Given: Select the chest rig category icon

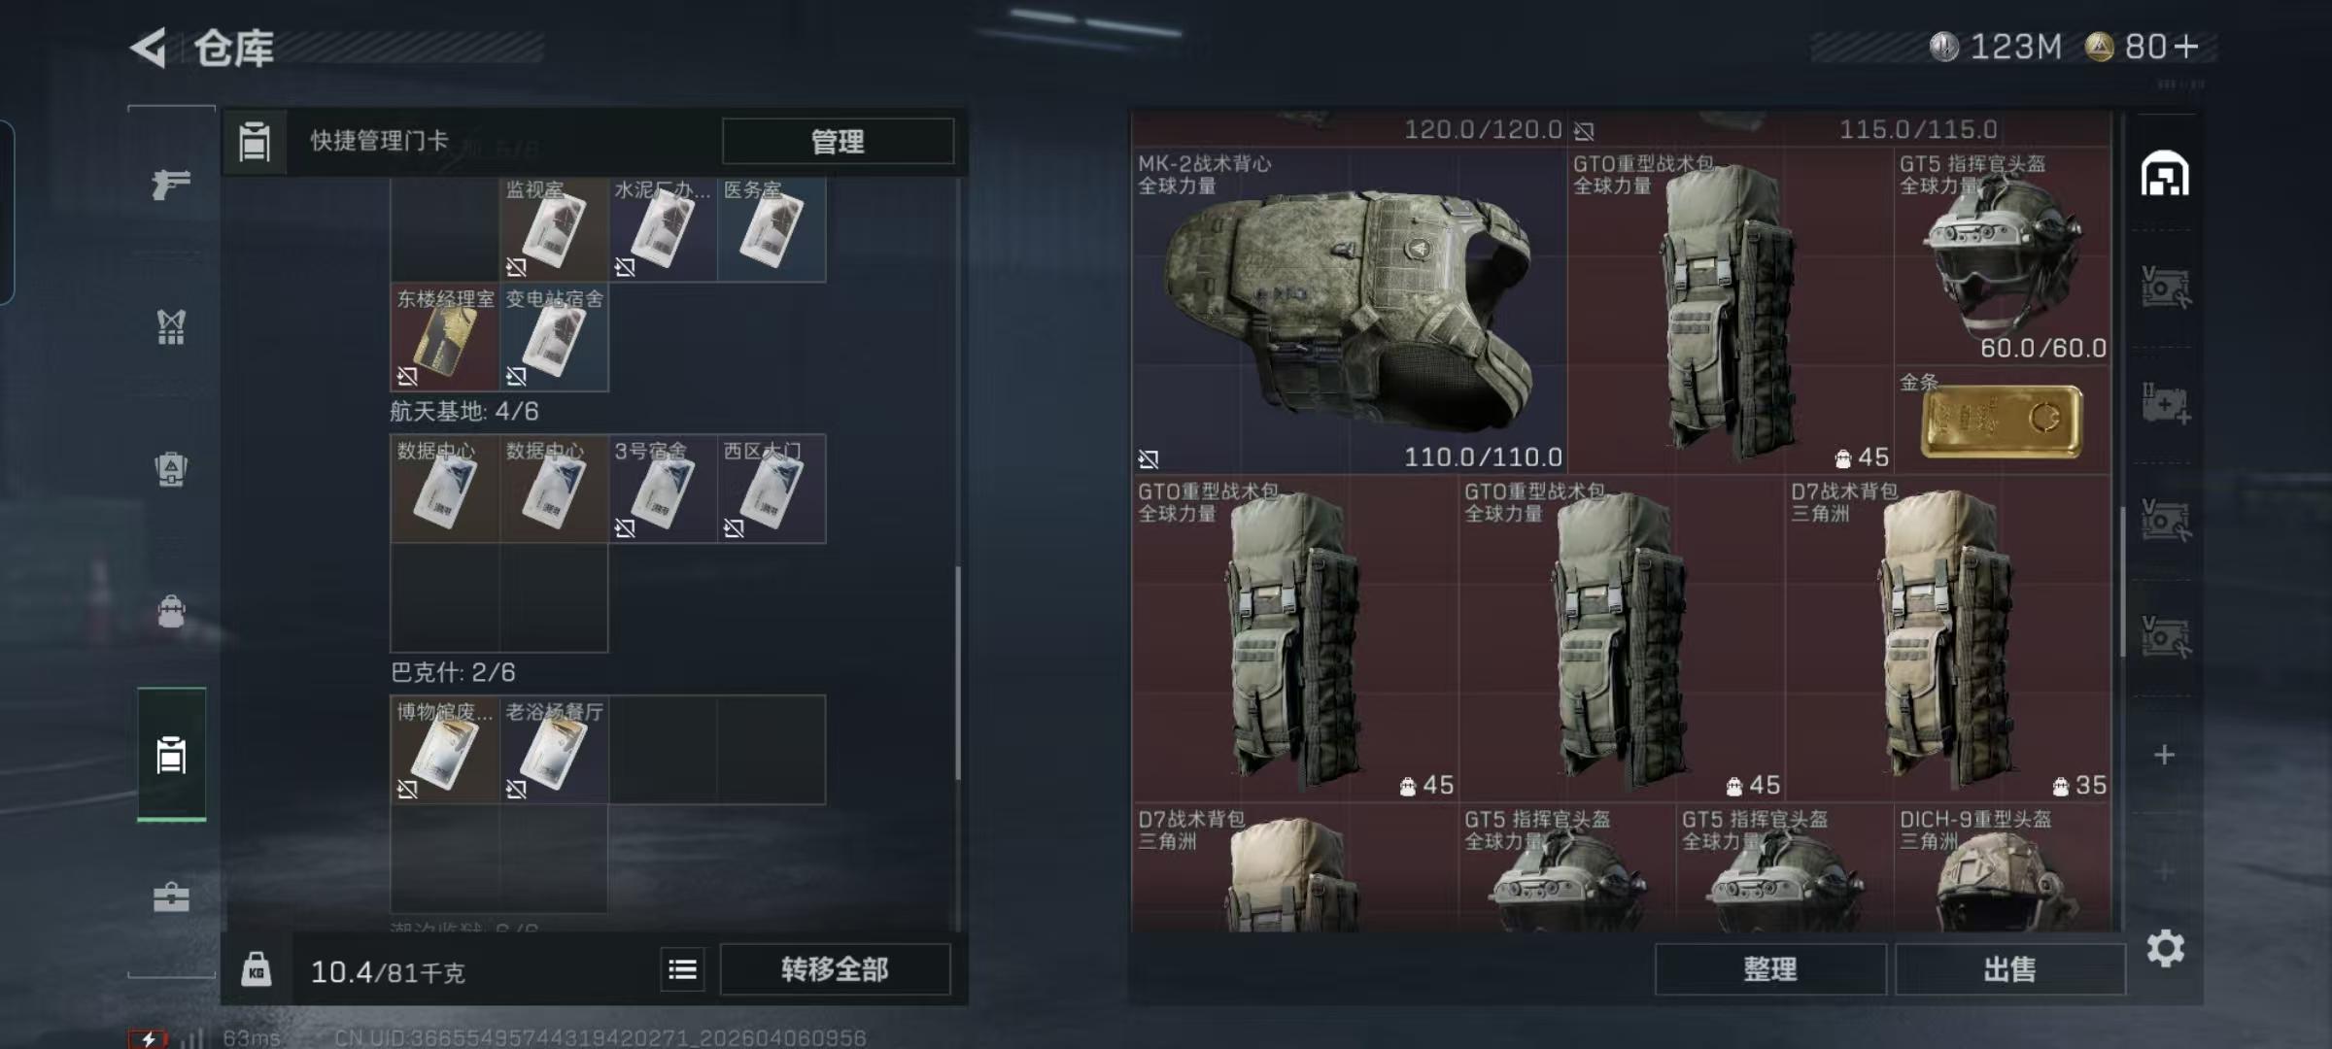Looking at the screenshot, I should click(171, 326).
